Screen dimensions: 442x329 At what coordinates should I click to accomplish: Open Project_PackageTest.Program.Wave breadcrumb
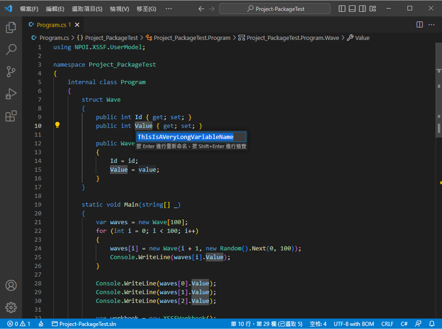[289, 38]
